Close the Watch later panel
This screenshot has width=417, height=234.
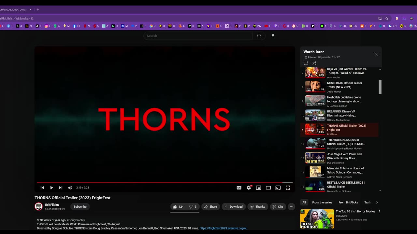coord(376,54)
